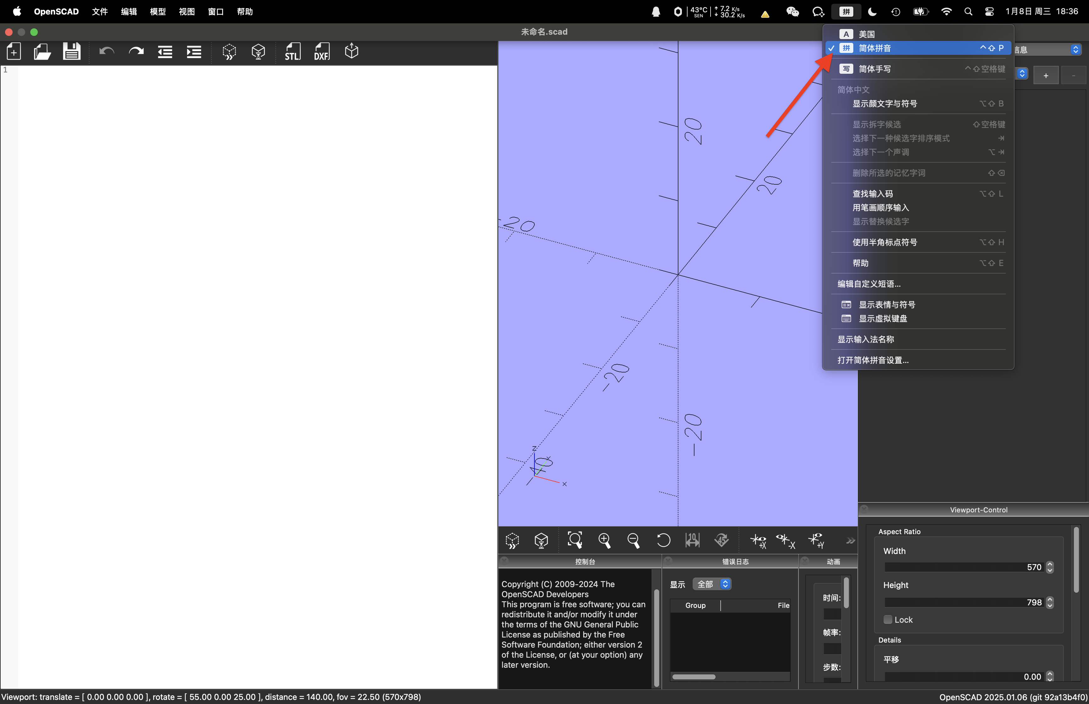
Task: Open 编辑自定义短语 entry
Action: coord(918,284)
